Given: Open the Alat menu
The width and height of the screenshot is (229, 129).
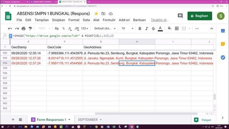Looking at the screenshot, I should [96, 20].
